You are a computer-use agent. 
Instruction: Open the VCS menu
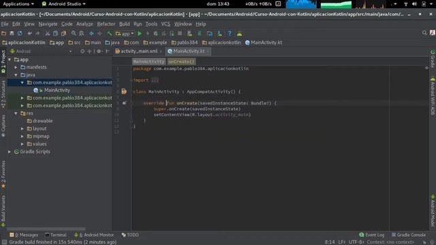(x=166, y=24)
